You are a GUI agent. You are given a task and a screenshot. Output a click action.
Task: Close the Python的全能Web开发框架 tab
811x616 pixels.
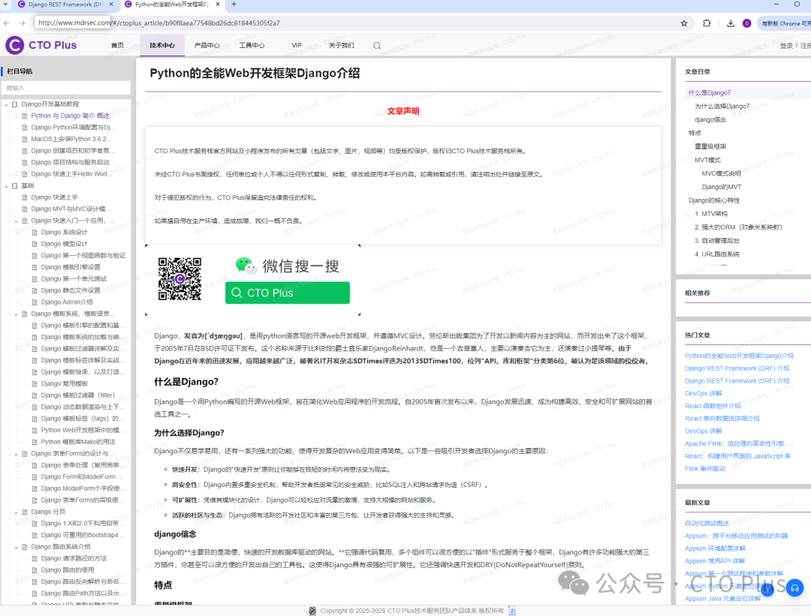[x=218, y=5]
